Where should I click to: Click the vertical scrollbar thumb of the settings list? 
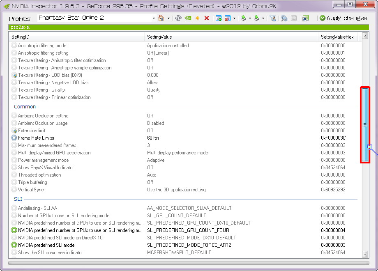click(365, 125)
